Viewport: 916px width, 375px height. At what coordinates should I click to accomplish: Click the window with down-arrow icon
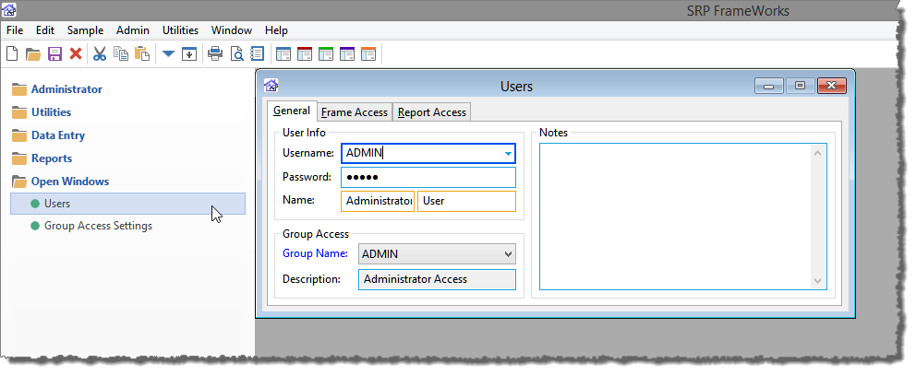[189, 54]
